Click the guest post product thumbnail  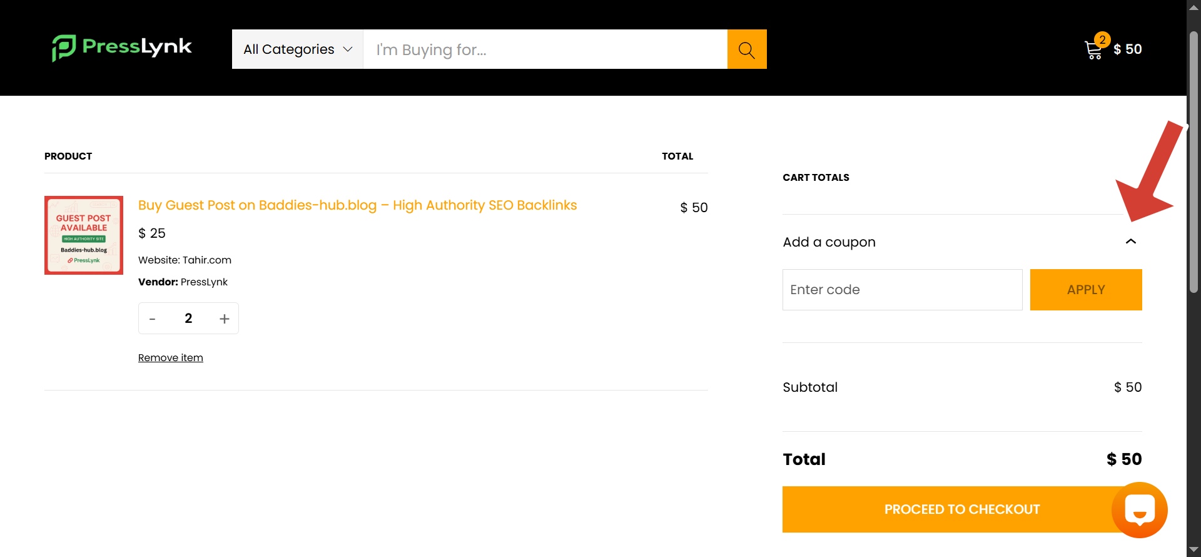[x=84, y=235]
